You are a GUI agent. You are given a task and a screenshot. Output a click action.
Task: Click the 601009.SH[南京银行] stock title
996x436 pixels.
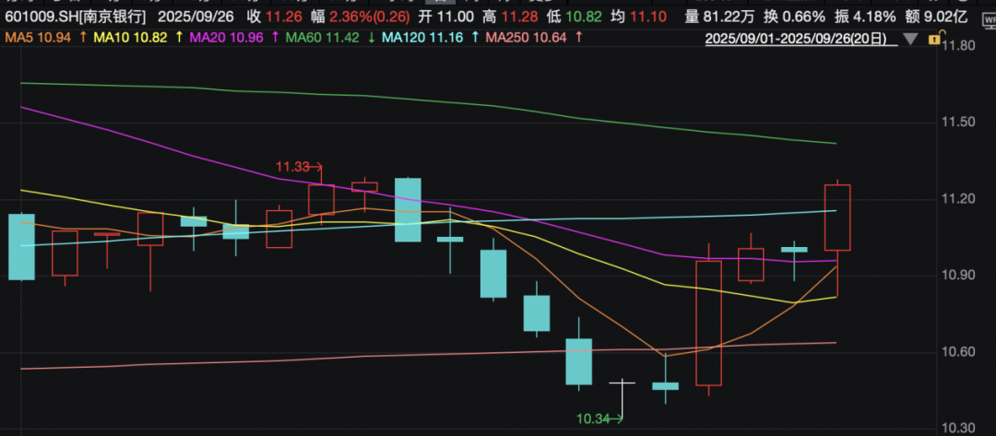[75, 17]
